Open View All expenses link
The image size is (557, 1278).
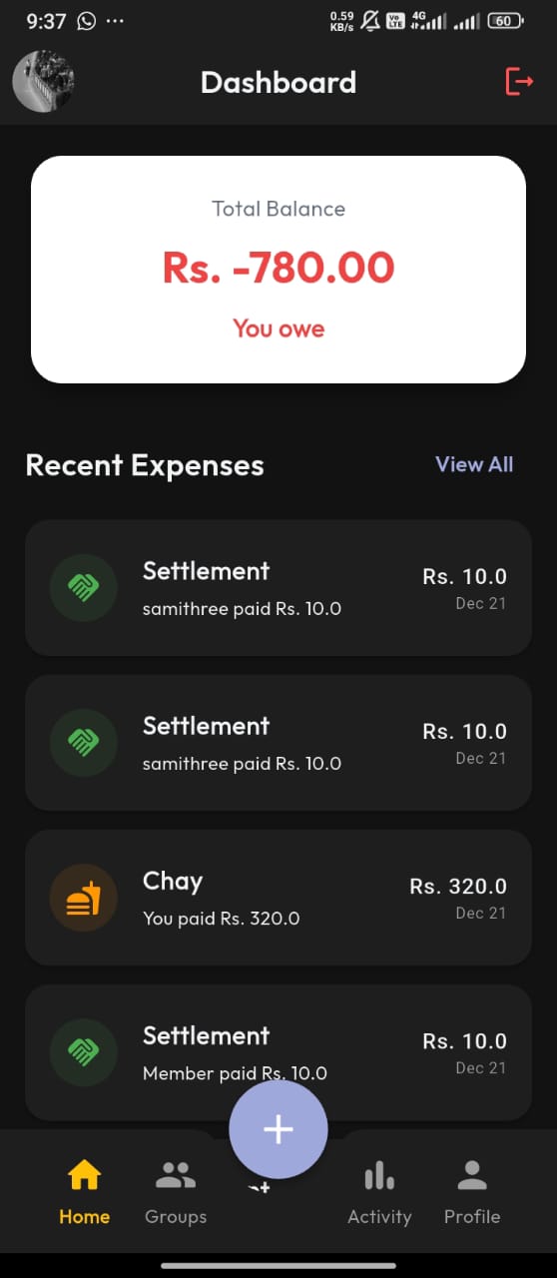[x=474, y=464]
